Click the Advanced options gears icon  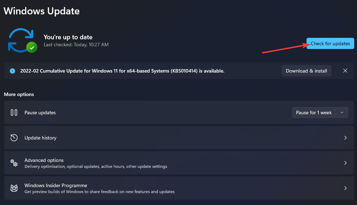(14, 163)
